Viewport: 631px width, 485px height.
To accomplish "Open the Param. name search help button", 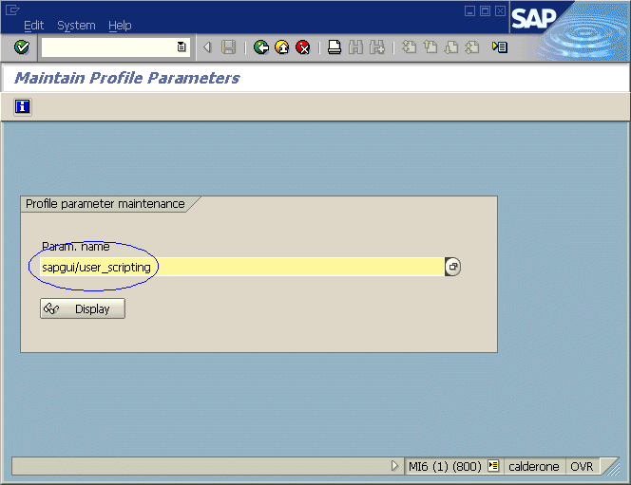I will click(453, 268).
